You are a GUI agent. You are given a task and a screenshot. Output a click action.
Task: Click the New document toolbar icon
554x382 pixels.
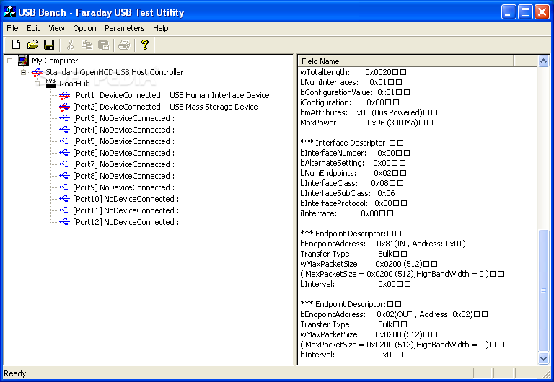coord(16,45)
